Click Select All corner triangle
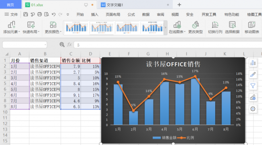 click(7, 54)
